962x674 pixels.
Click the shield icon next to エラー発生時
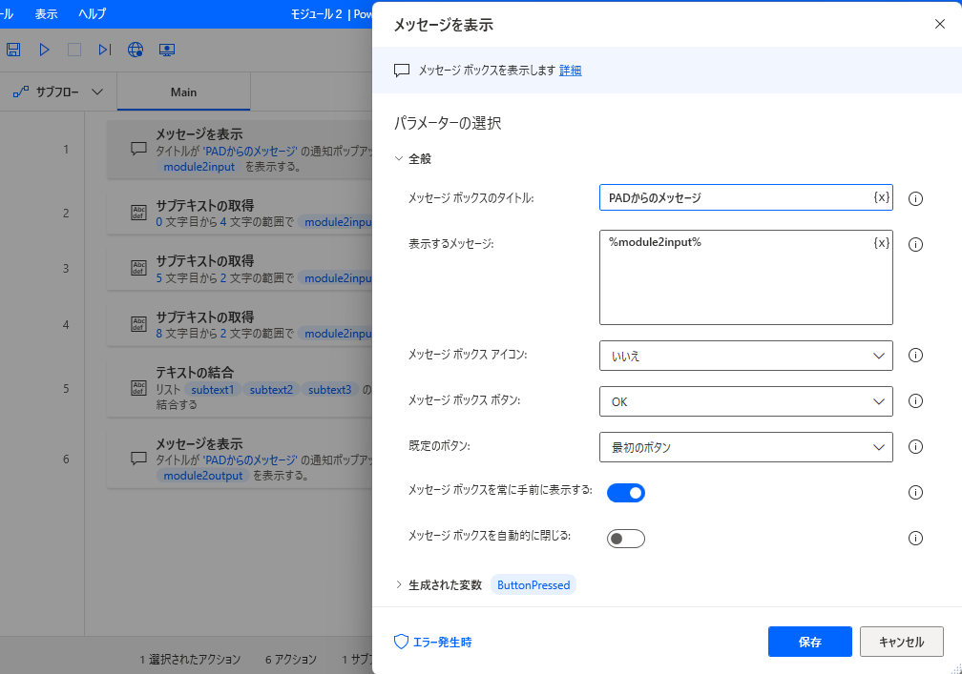pos(401,642)
